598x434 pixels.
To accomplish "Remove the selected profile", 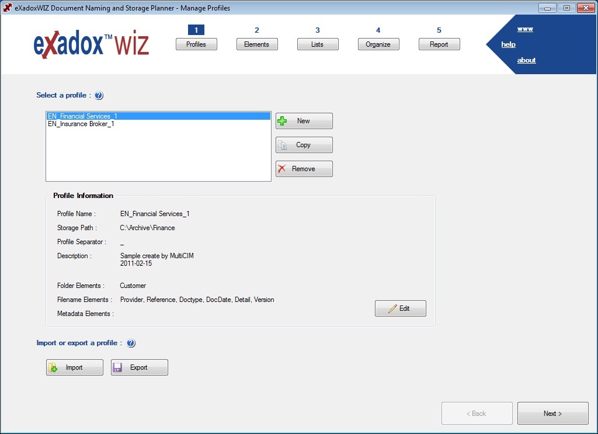I will pyautogui.click(x=304, y=169).
